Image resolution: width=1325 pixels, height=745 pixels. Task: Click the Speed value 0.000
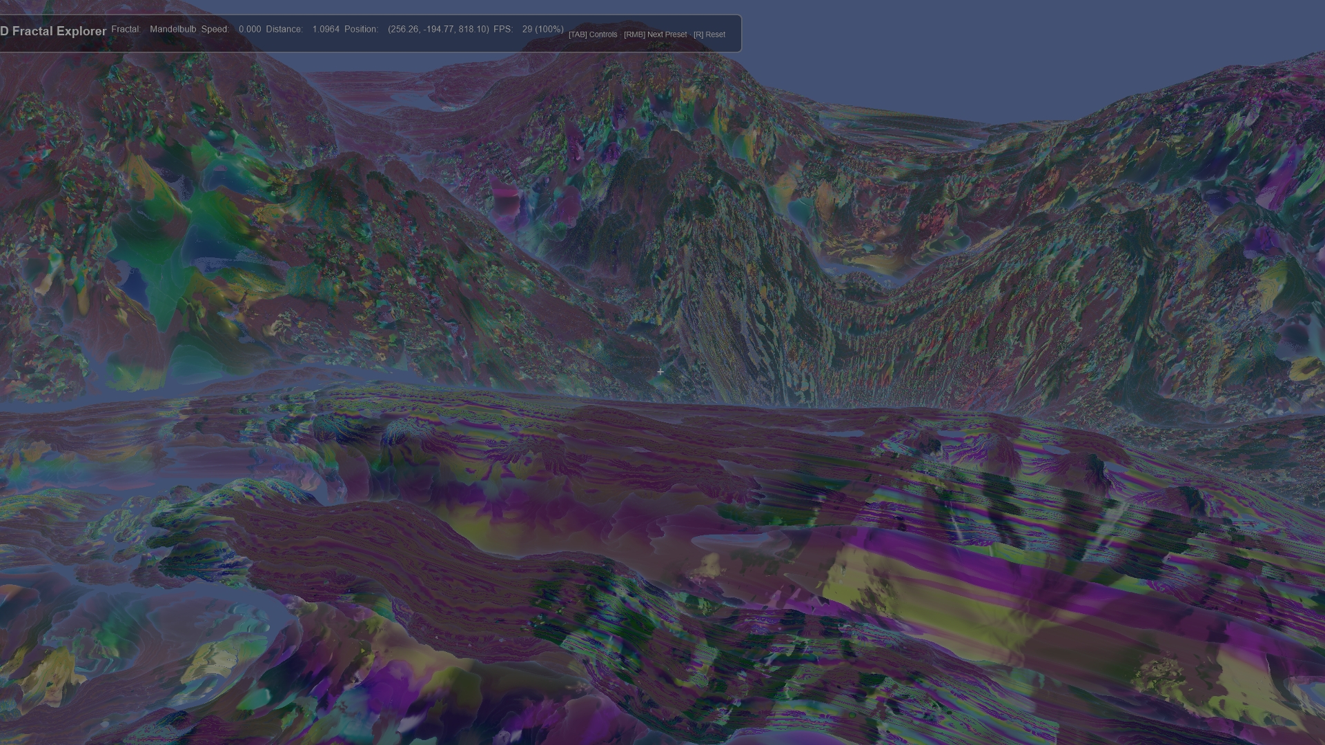(x=250, y=29)
